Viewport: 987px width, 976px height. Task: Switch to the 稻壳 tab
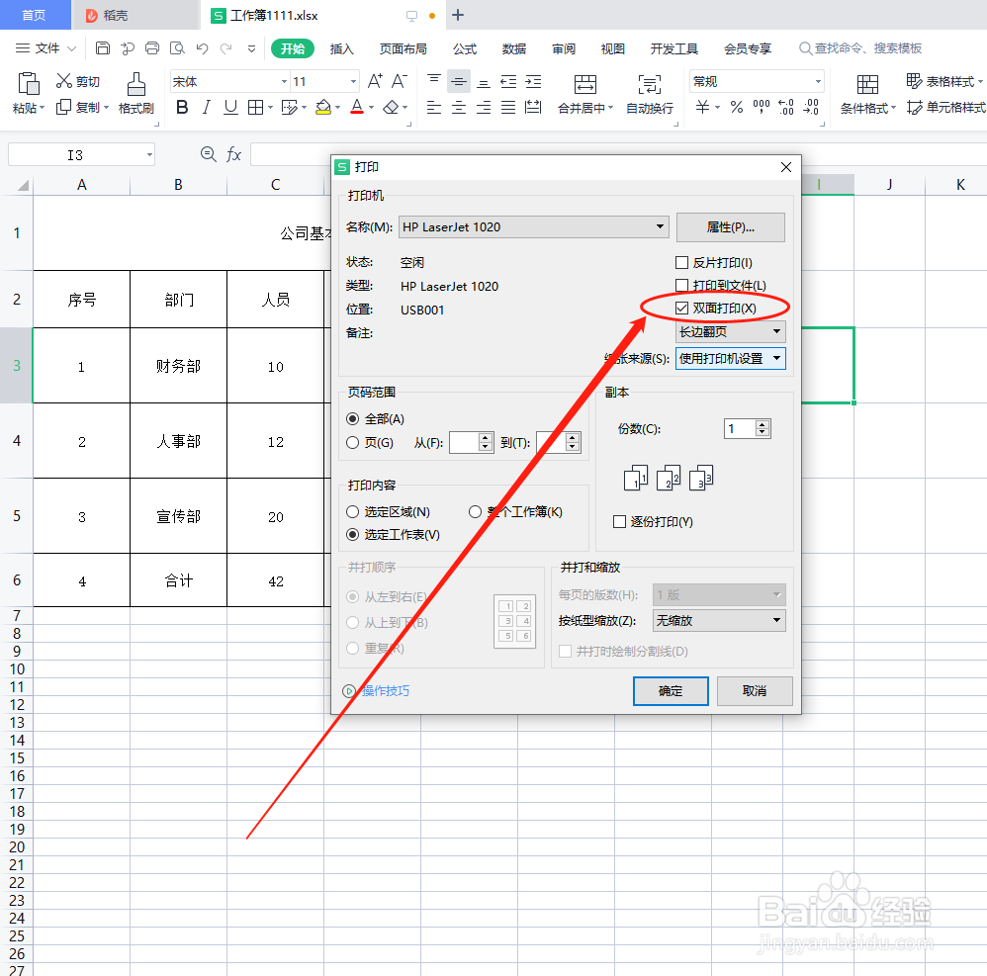click(135, 15)
